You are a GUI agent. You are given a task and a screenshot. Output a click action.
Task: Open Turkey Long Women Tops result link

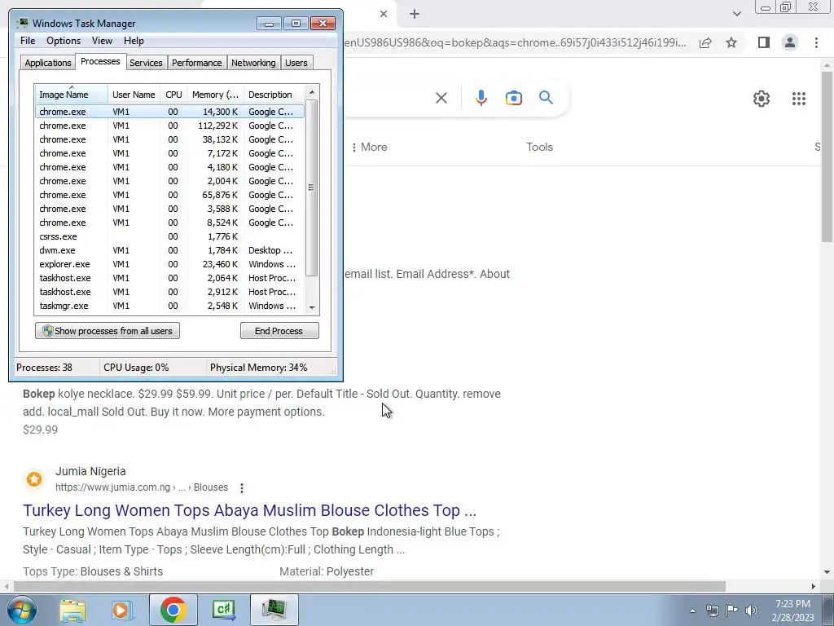(x=249, y=510)
